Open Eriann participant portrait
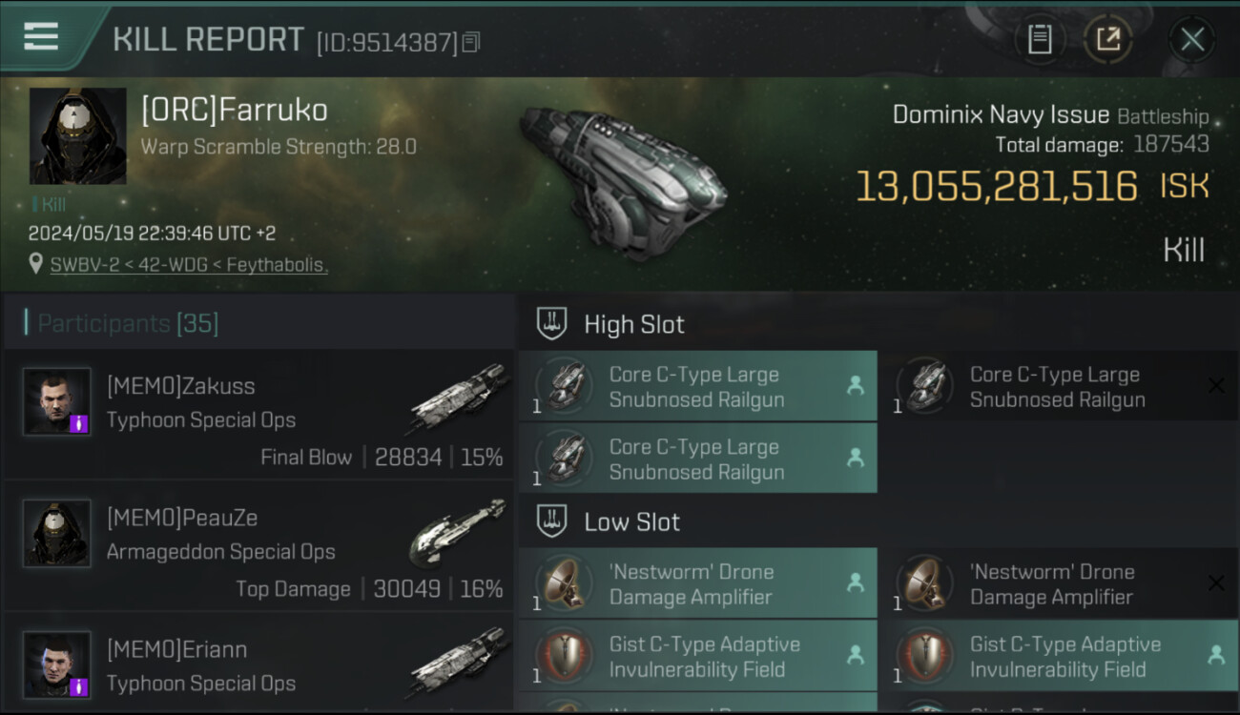Image resolution: width=1240 pixels, height=715 pixels. click(57, 664)
